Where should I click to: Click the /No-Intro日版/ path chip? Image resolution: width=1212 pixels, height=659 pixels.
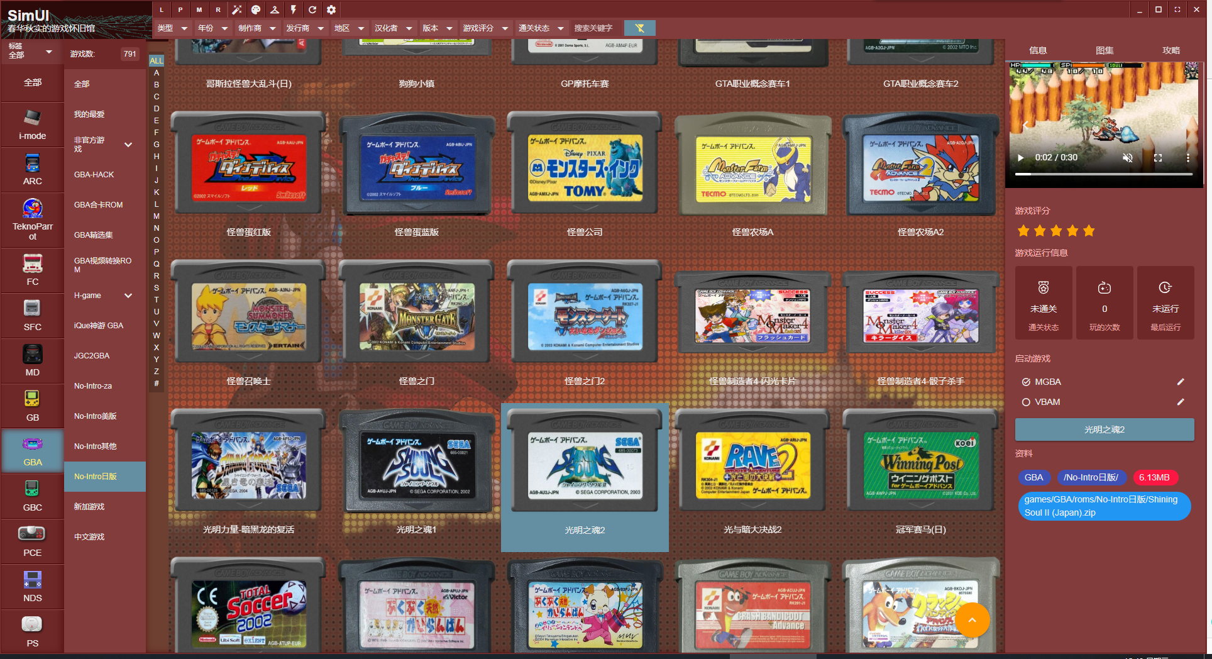(x=1091, y=477)
